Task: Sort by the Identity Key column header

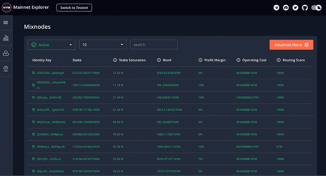Action: pos(42,60)
